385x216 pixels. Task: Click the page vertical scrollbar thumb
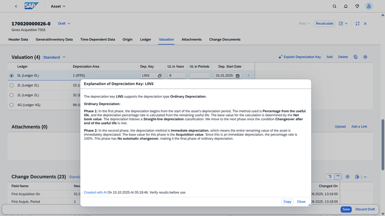pyautogui.click(x=382, y=145)
